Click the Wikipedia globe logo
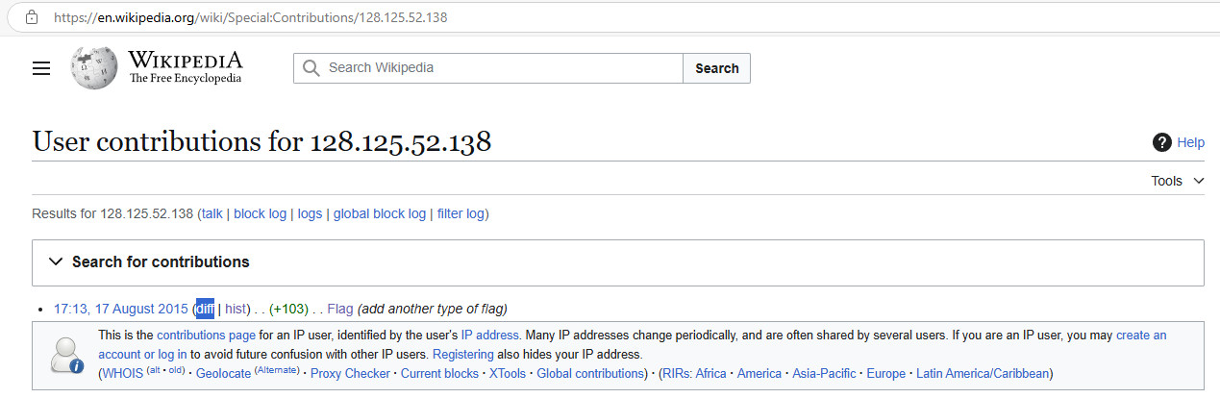The width and height of the screenshot is (1220, 398). coord(94,68)
